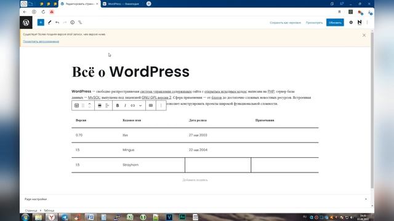394x221 pixels.
Task: Open the Windows Start button
Action: click(25, 217)
